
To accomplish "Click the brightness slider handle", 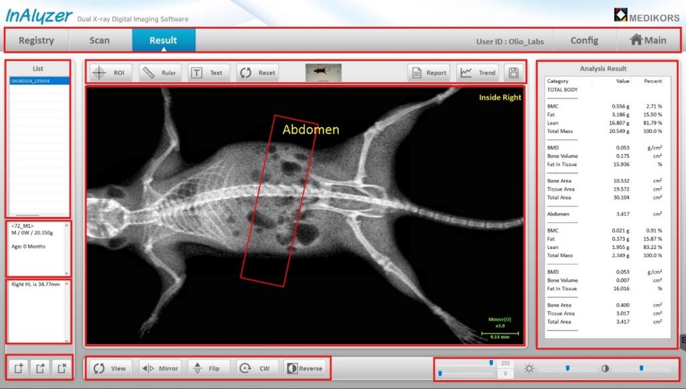I will [x=567, y=368].
